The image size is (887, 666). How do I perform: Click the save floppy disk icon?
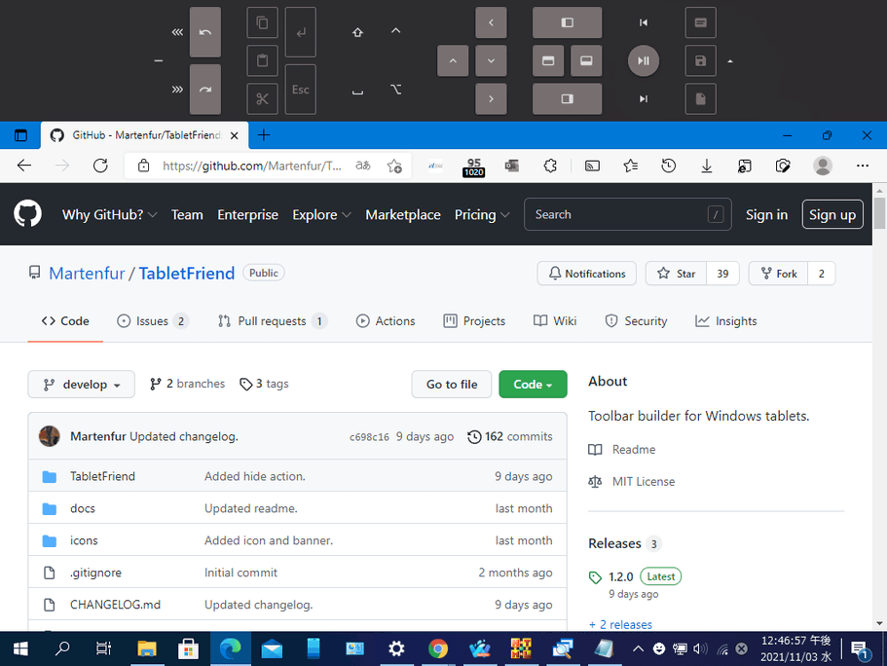point(700,60)
